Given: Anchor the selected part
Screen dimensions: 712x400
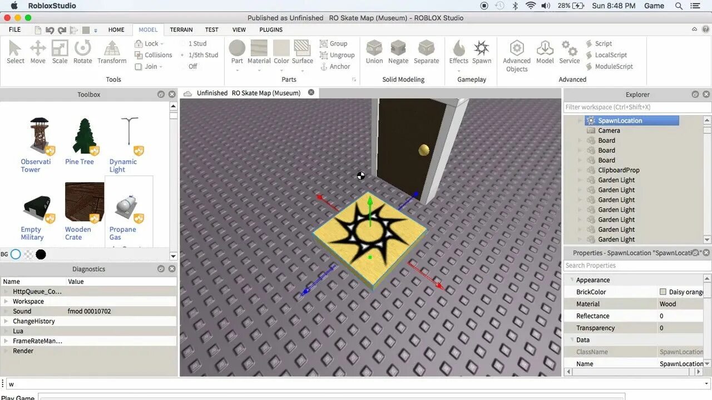Looking at the screenshot, I should pos(335,67).
